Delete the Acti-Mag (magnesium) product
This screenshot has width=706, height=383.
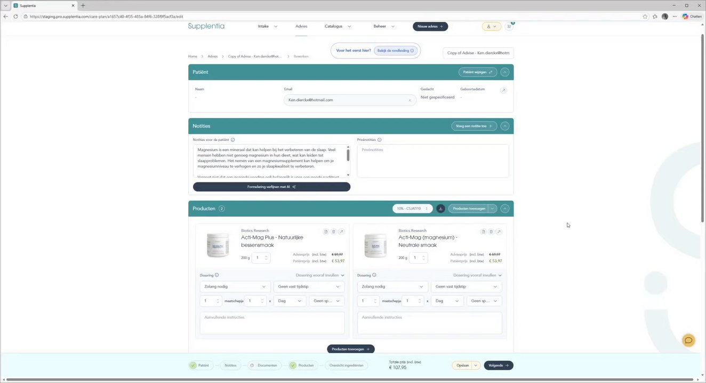[x=491, y=231]
